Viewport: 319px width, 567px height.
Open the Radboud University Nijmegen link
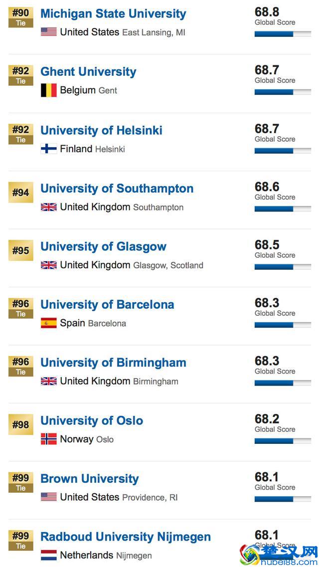pos(125,537)
